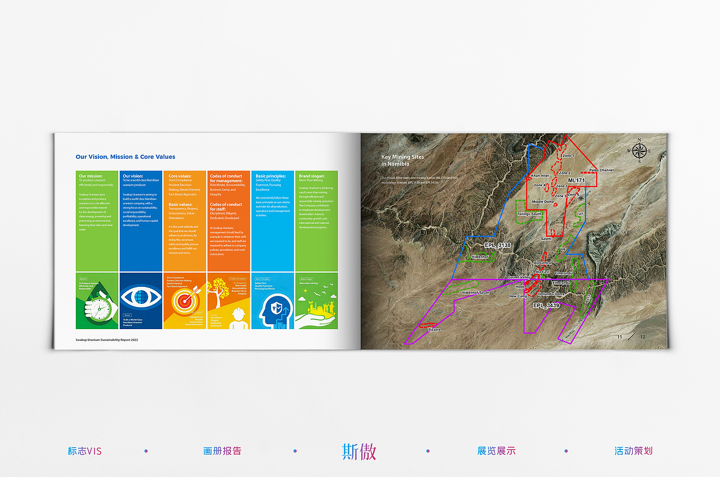Click the hand holding green city illustration
This screenshot has height=477, width=720.
(316, 314)
